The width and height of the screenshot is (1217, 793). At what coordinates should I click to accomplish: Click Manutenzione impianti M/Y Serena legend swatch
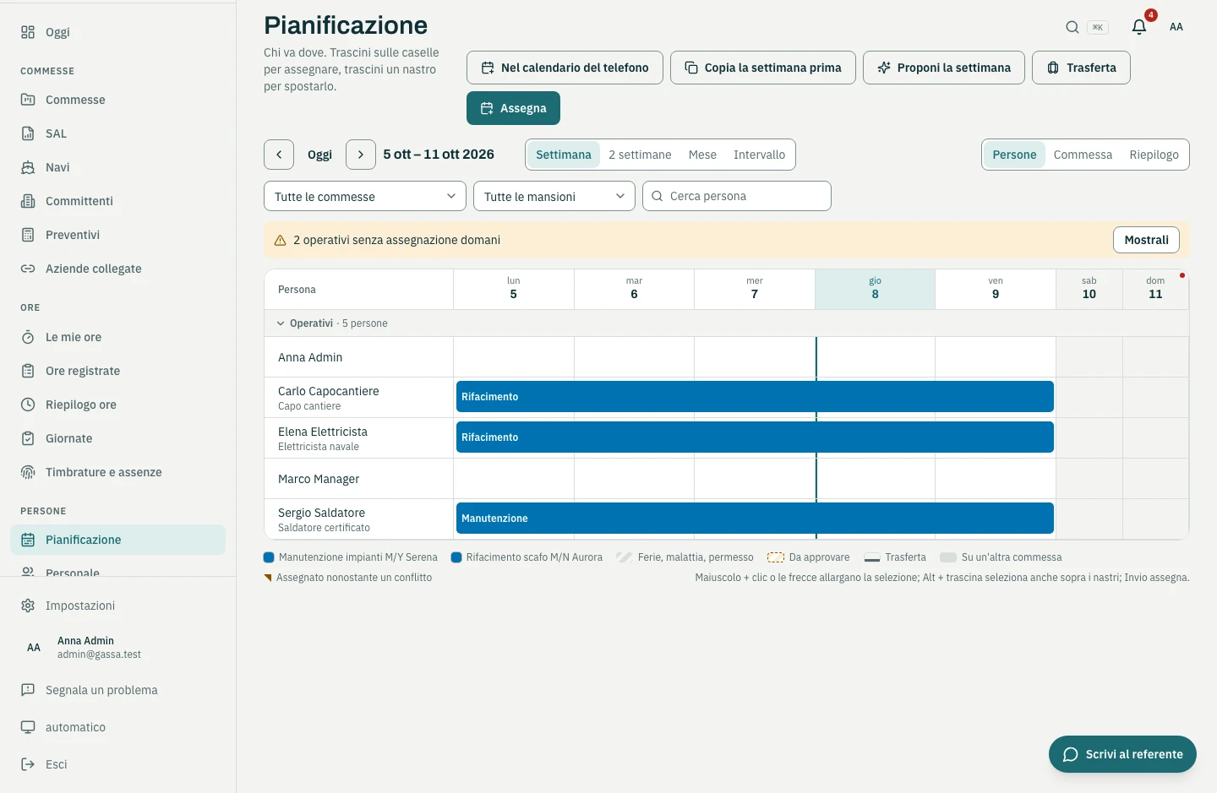click(x=269, y=557)
